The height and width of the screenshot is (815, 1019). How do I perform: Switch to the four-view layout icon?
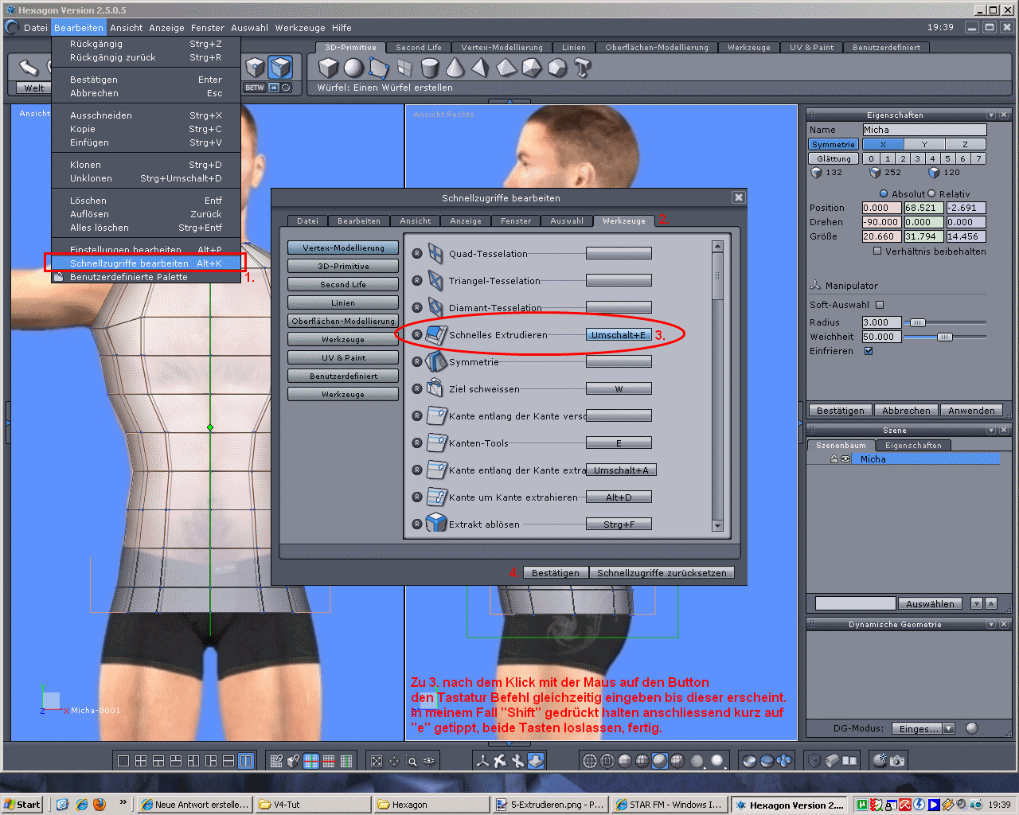[141, 761]
